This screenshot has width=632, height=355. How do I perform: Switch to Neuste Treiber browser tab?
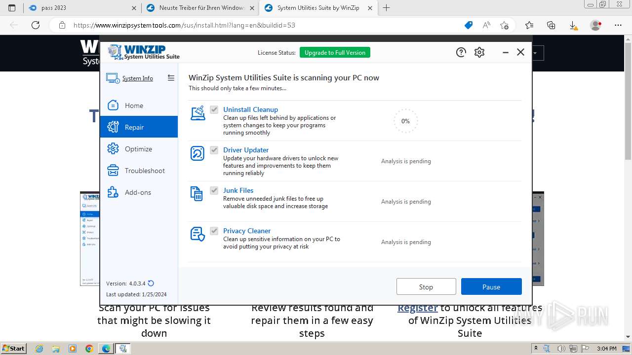pos(200,8)
